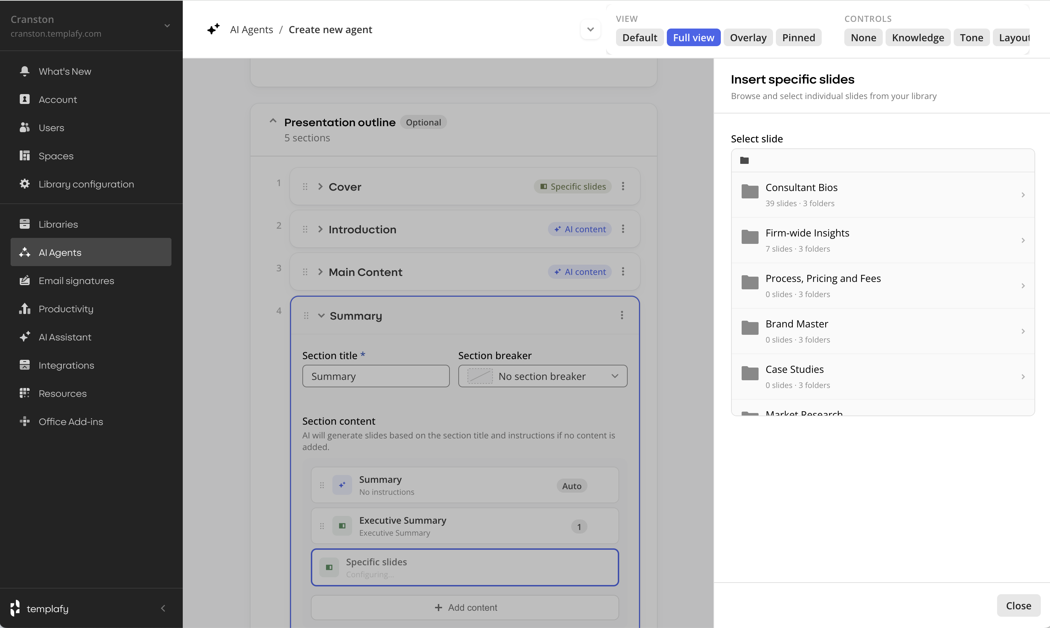Open the Consultant Bios folder
This screenshot has height=628, width=1050.
(883, 195)
